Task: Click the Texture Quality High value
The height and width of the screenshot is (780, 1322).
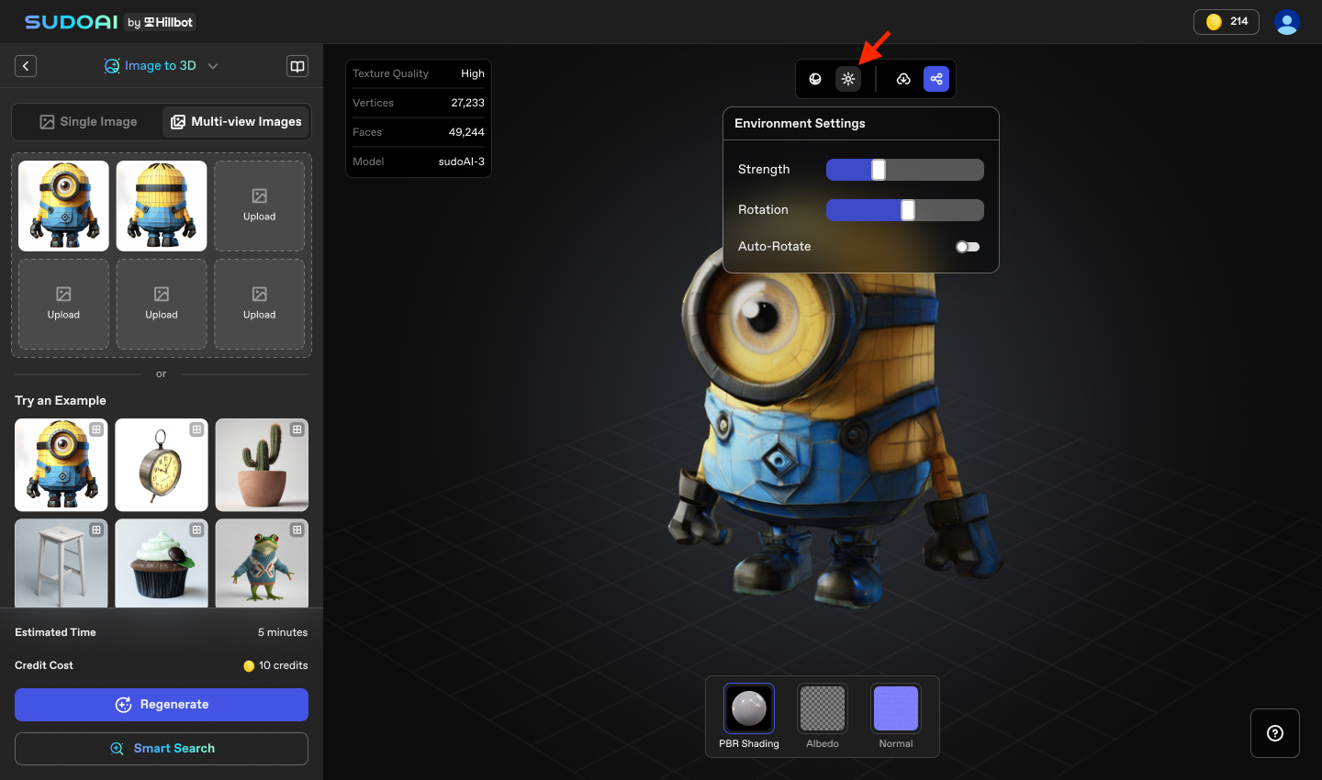Action: (x=473, y=73)
